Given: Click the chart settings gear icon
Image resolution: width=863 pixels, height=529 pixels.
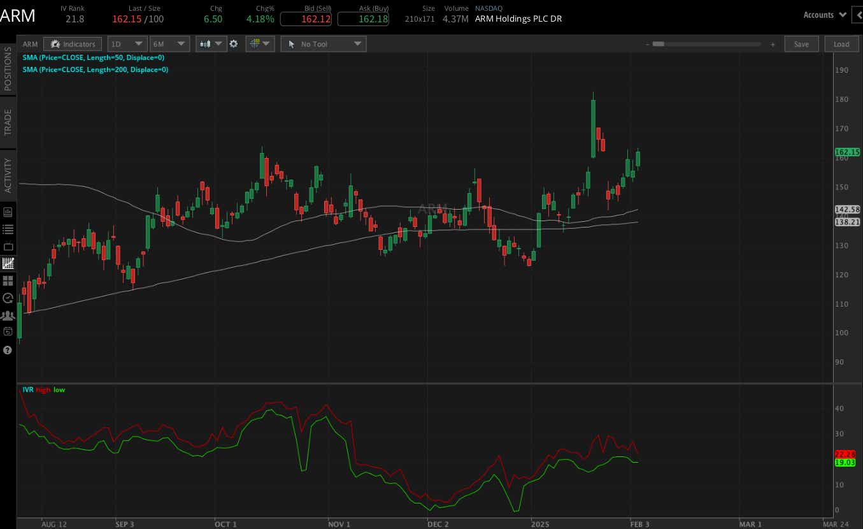Looking at the screenshot, I should pos(234,44).
